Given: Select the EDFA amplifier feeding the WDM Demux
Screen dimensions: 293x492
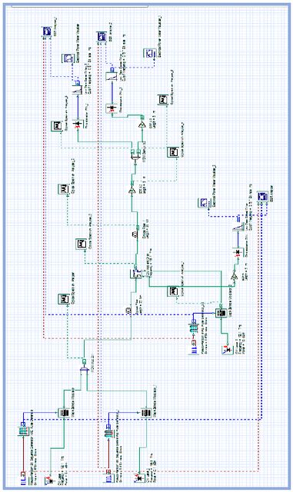Looking at the screenshot, I should [132, 190].
